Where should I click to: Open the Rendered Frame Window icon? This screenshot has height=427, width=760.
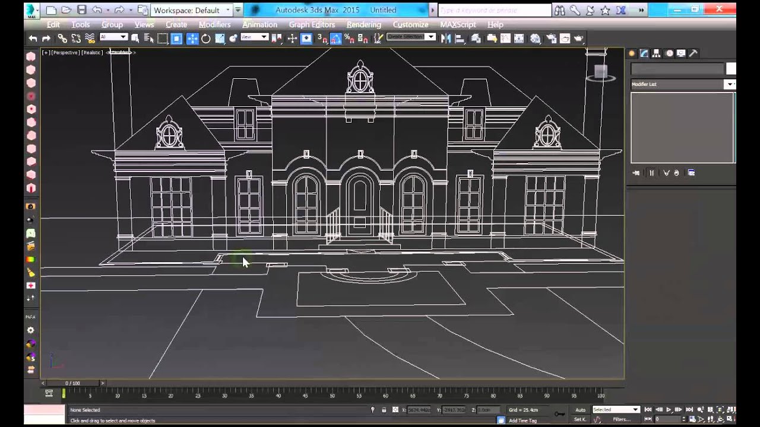[x=565, y=39]
